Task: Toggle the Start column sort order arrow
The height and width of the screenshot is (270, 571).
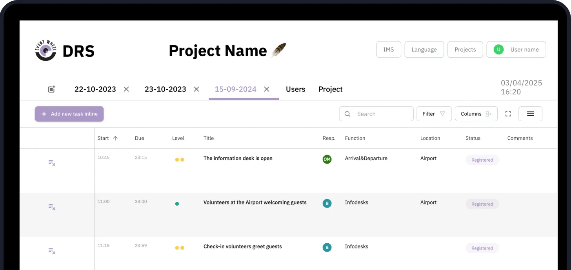Action: pyautogui.click(x=116, y=138)
